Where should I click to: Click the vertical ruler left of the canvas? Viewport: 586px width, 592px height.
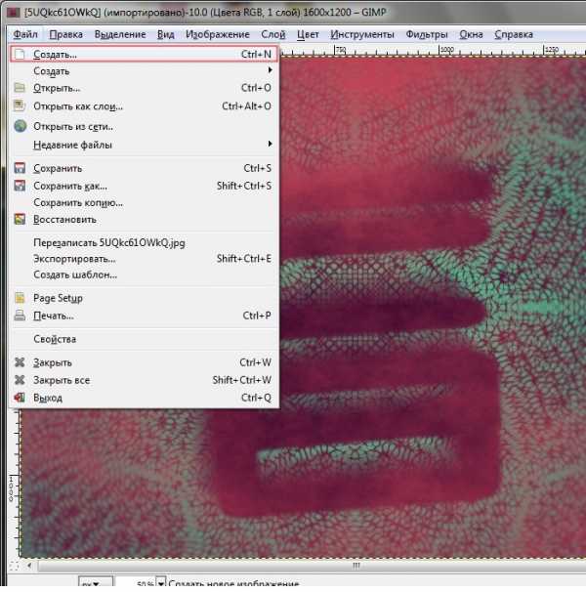pos(14,484)
